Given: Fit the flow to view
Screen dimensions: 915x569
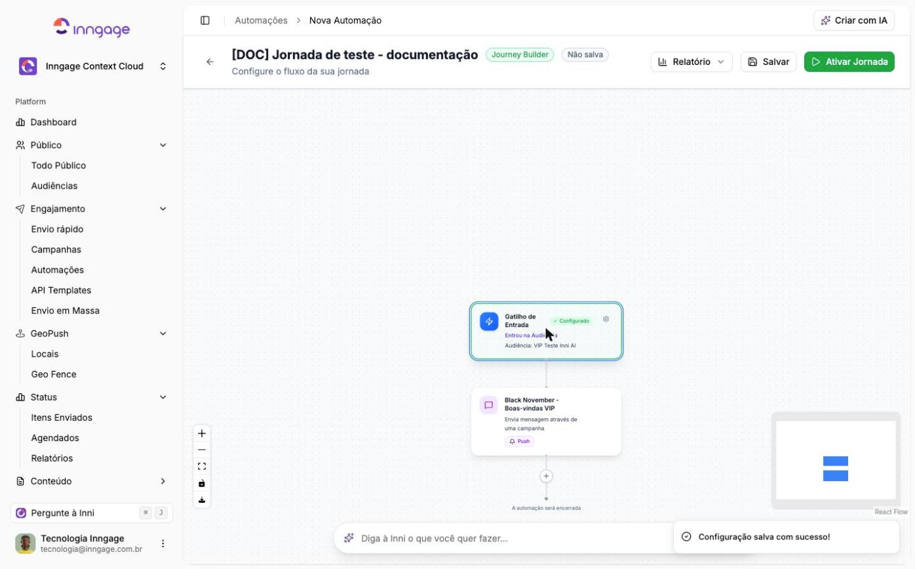Looking at the screenshot, I should point(202,467).
